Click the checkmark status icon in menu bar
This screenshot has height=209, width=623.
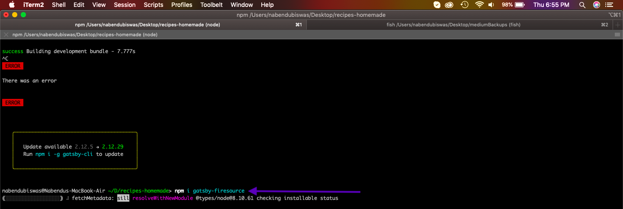437,5
